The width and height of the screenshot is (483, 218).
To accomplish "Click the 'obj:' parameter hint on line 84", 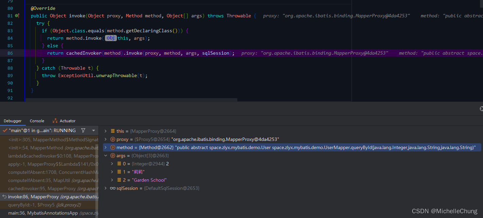I will click(111, 38).
